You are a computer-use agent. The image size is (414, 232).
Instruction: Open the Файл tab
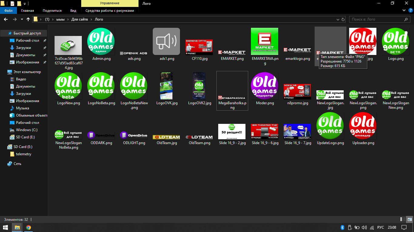pos(8,11)
